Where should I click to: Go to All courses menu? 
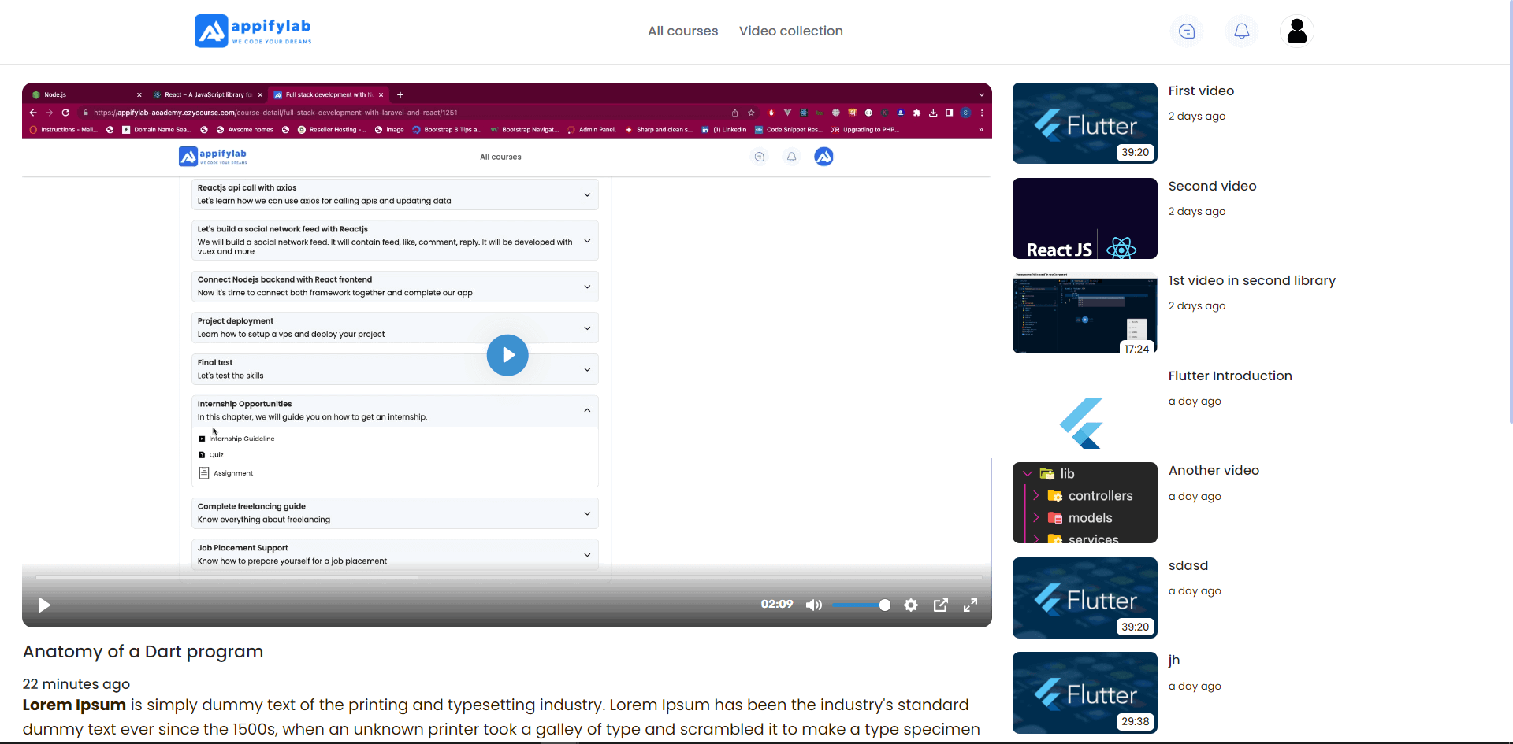(x=682, y=31)
